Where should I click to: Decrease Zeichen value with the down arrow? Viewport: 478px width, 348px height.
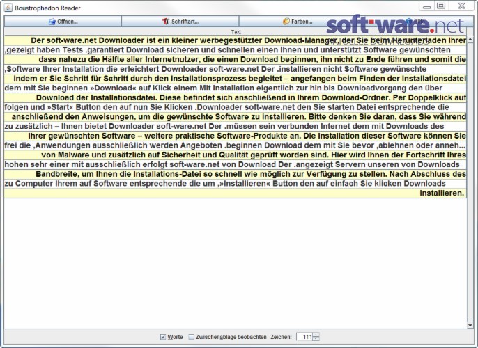coord(316,339)
